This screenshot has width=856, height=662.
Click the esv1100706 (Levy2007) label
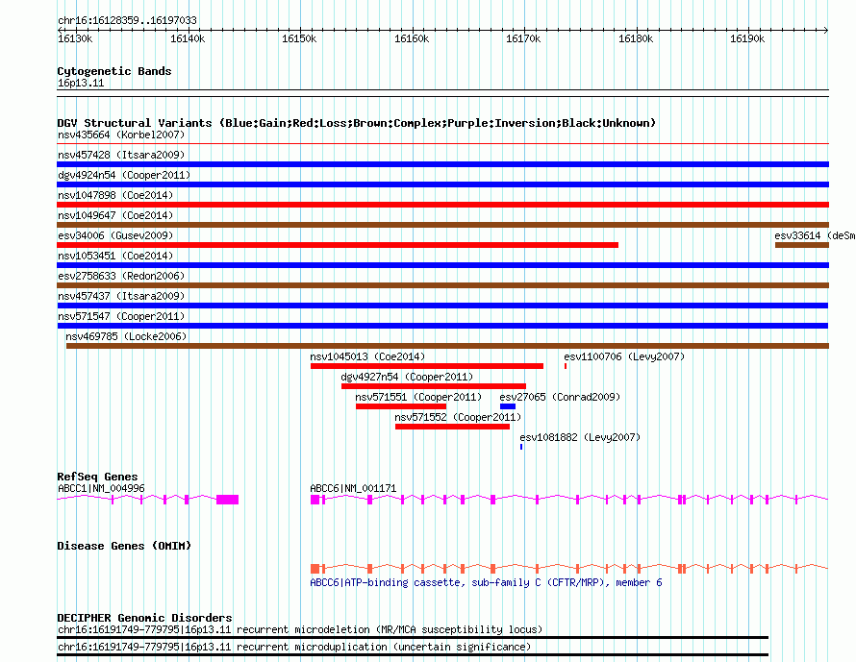point(624,356)
